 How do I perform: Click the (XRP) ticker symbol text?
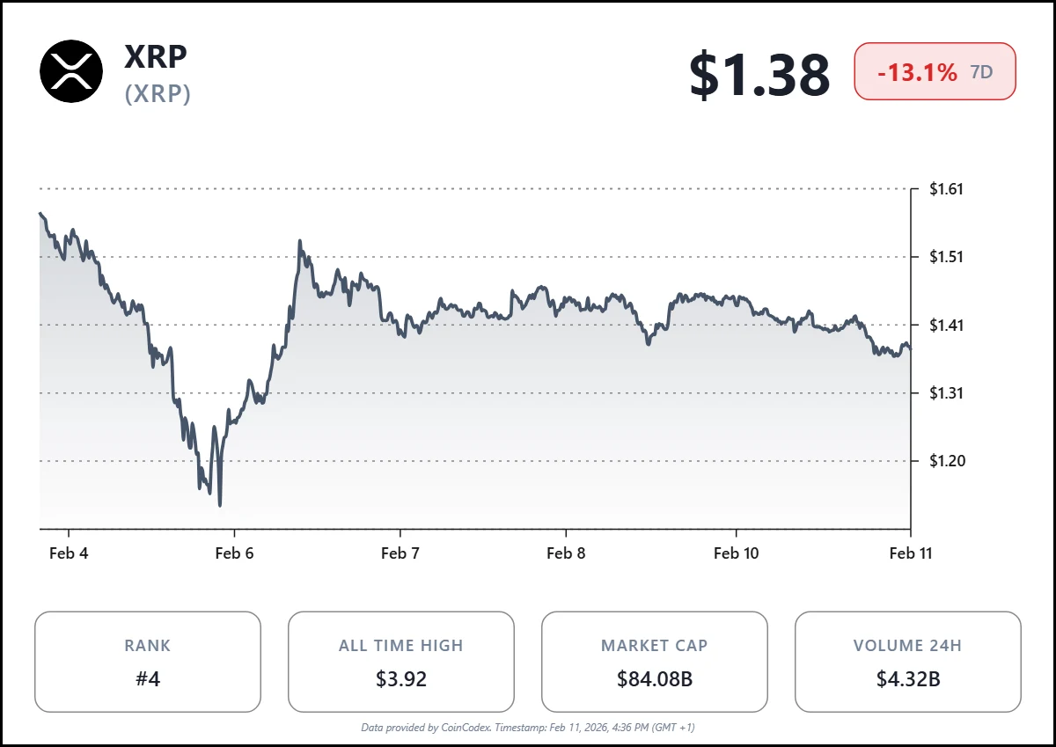158,94
